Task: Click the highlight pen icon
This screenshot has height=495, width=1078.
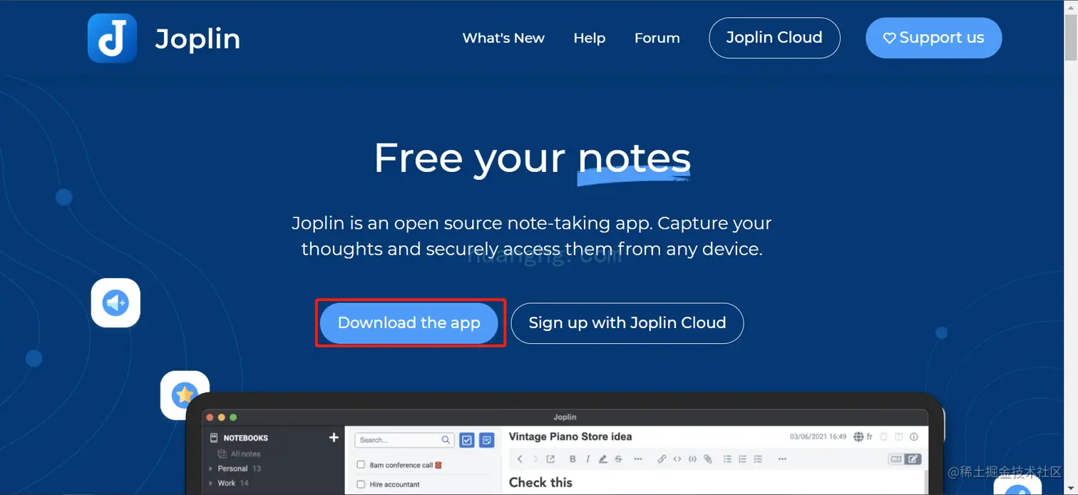Action: point(602,459)
